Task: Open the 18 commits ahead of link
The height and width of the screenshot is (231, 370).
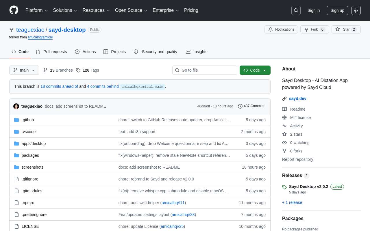Action: point(59,86)
